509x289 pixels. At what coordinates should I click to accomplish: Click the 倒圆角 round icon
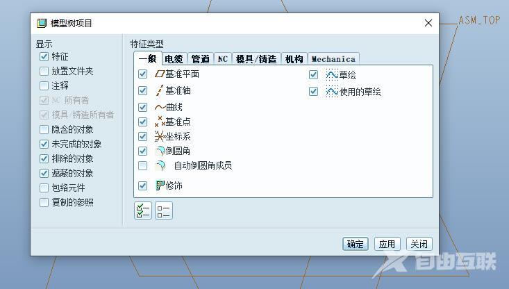[x=160, y=151]
